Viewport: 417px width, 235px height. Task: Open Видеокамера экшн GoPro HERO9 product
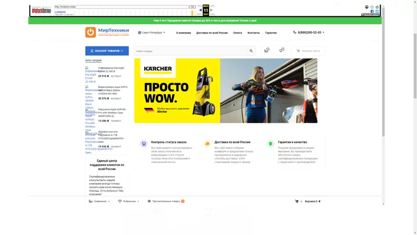click(x=113, y=90)
